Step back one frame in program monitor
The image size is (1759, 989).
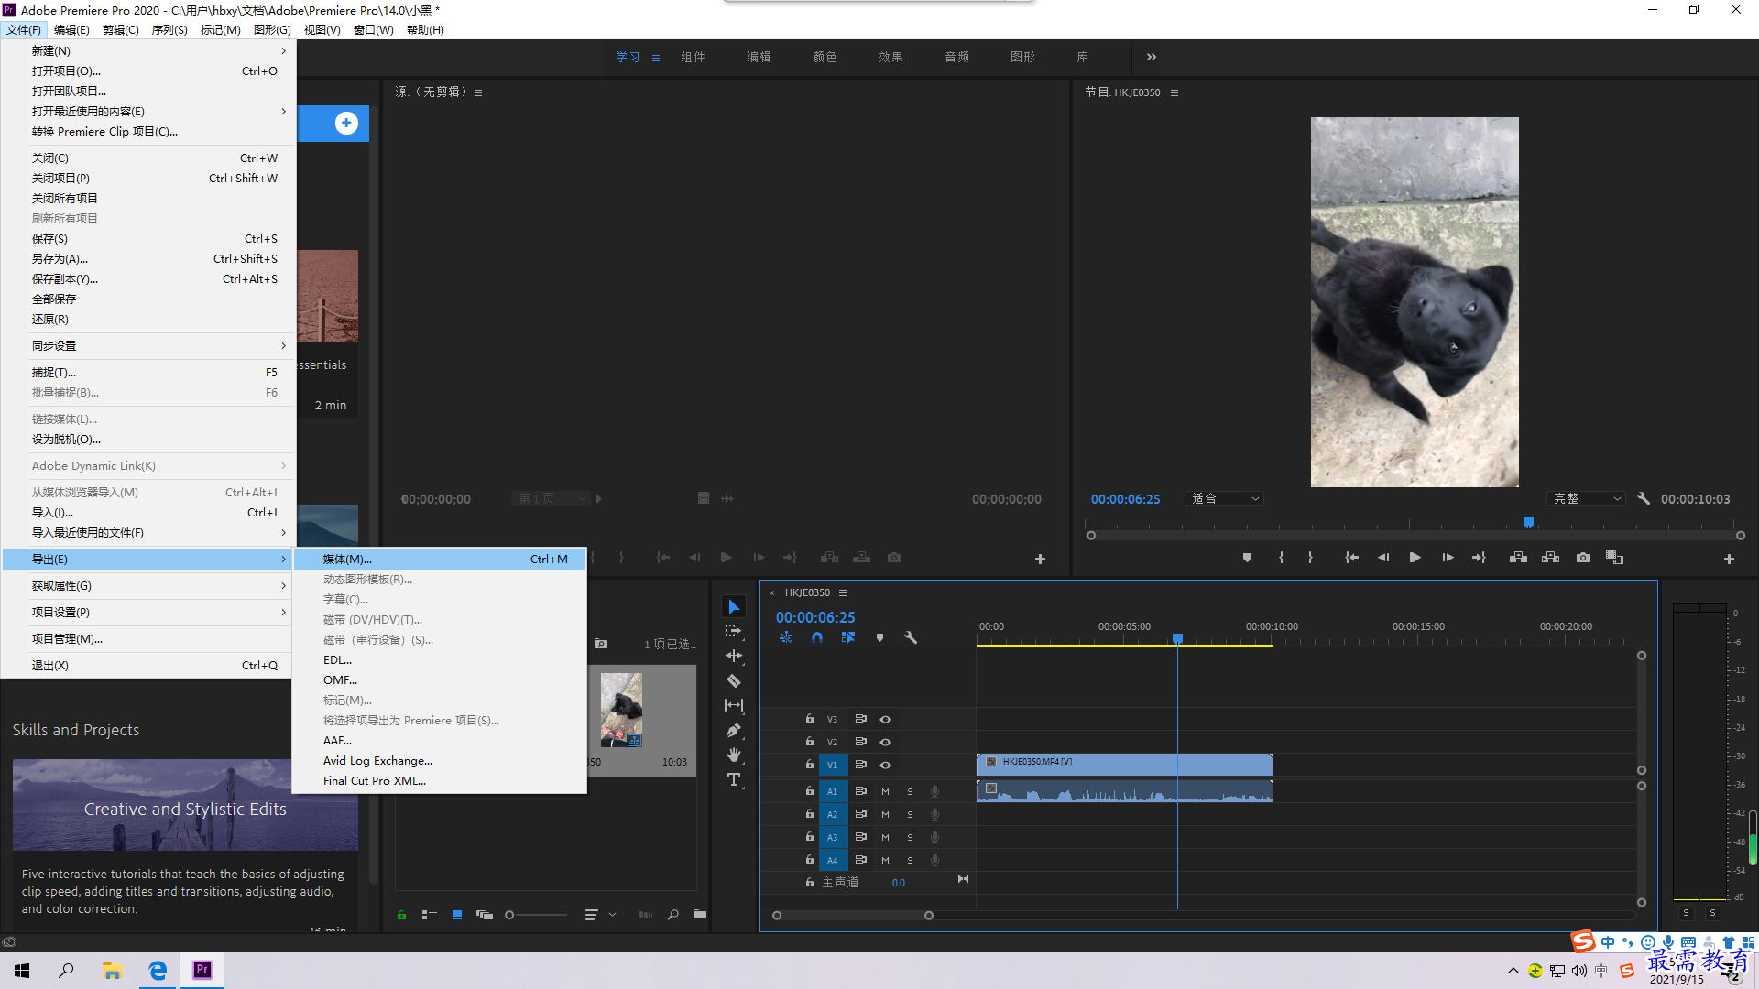(1383, 558)
